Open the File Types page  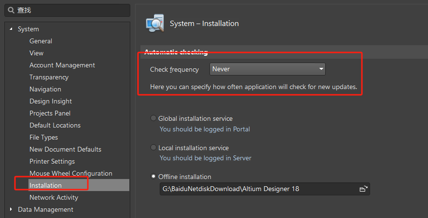tap(43, 137)
